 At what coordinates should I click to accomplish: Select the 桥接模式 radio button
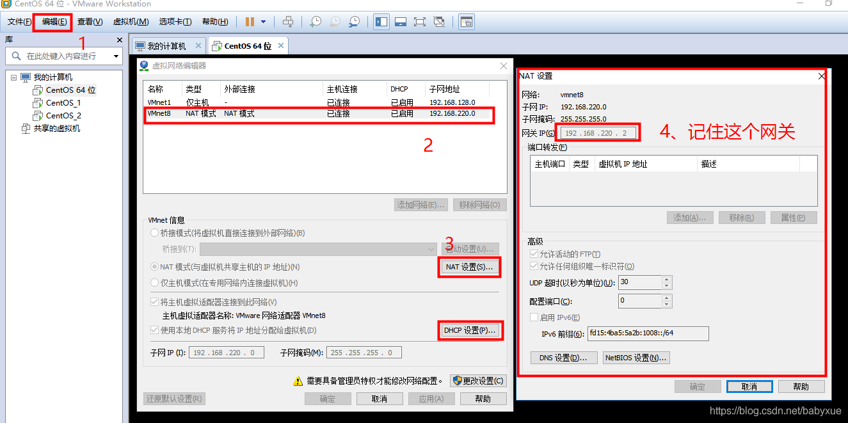tap(154, 233)
